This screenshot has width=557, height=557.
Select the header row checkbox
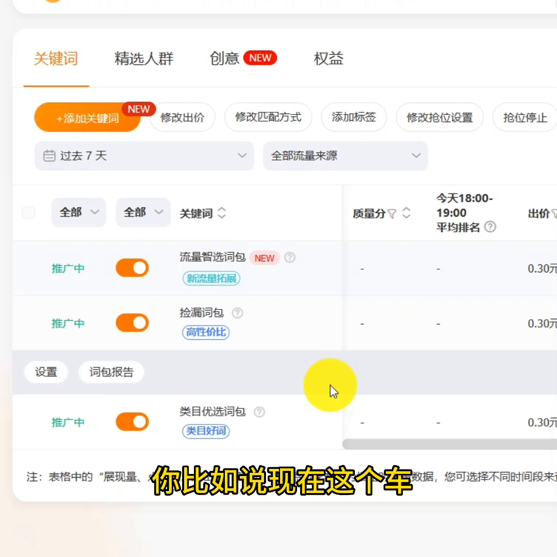click(28, 212)
